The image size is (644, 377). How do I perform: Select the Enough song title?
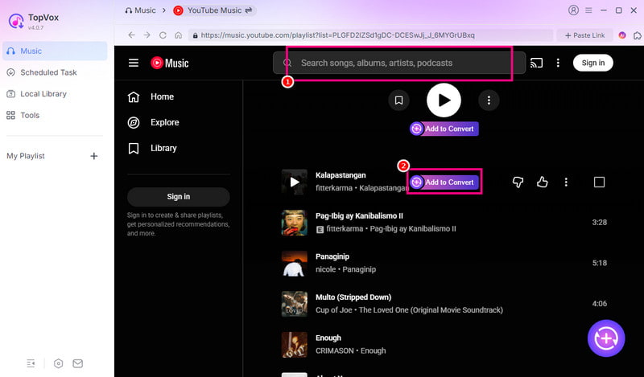point(328,338)
